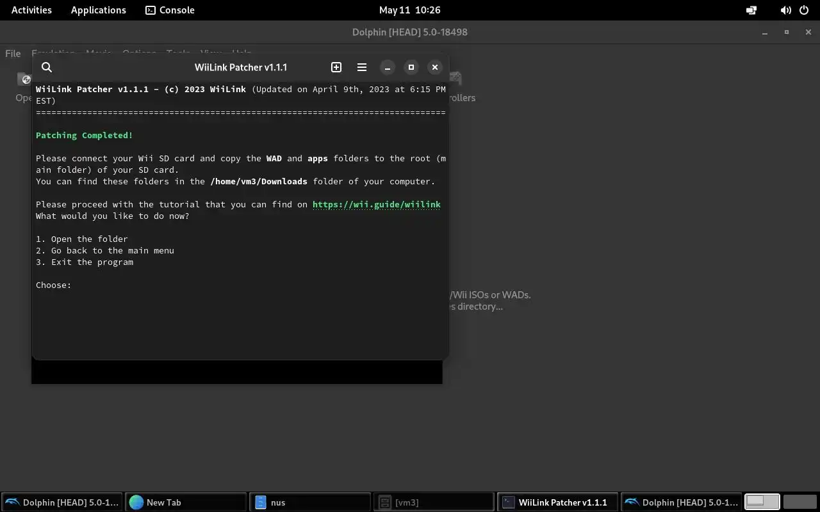Select the first workspace thumbnail
Image resolution: width=820 pixels, height=512 pixels.
[x=762, y=502]
